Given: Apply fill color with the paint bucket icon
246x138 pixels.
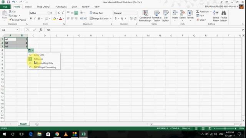Looking at the screenshot, I should tap(54, 18).
